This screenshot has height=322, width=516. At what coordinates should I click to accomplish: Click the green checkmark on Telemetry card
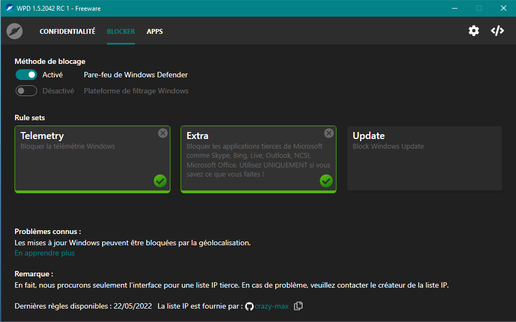tap(160, 181)
